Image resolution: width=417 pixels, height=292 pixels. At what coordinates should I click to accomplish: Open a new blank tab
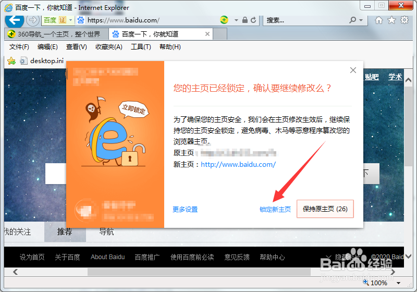tap(220, 34)
